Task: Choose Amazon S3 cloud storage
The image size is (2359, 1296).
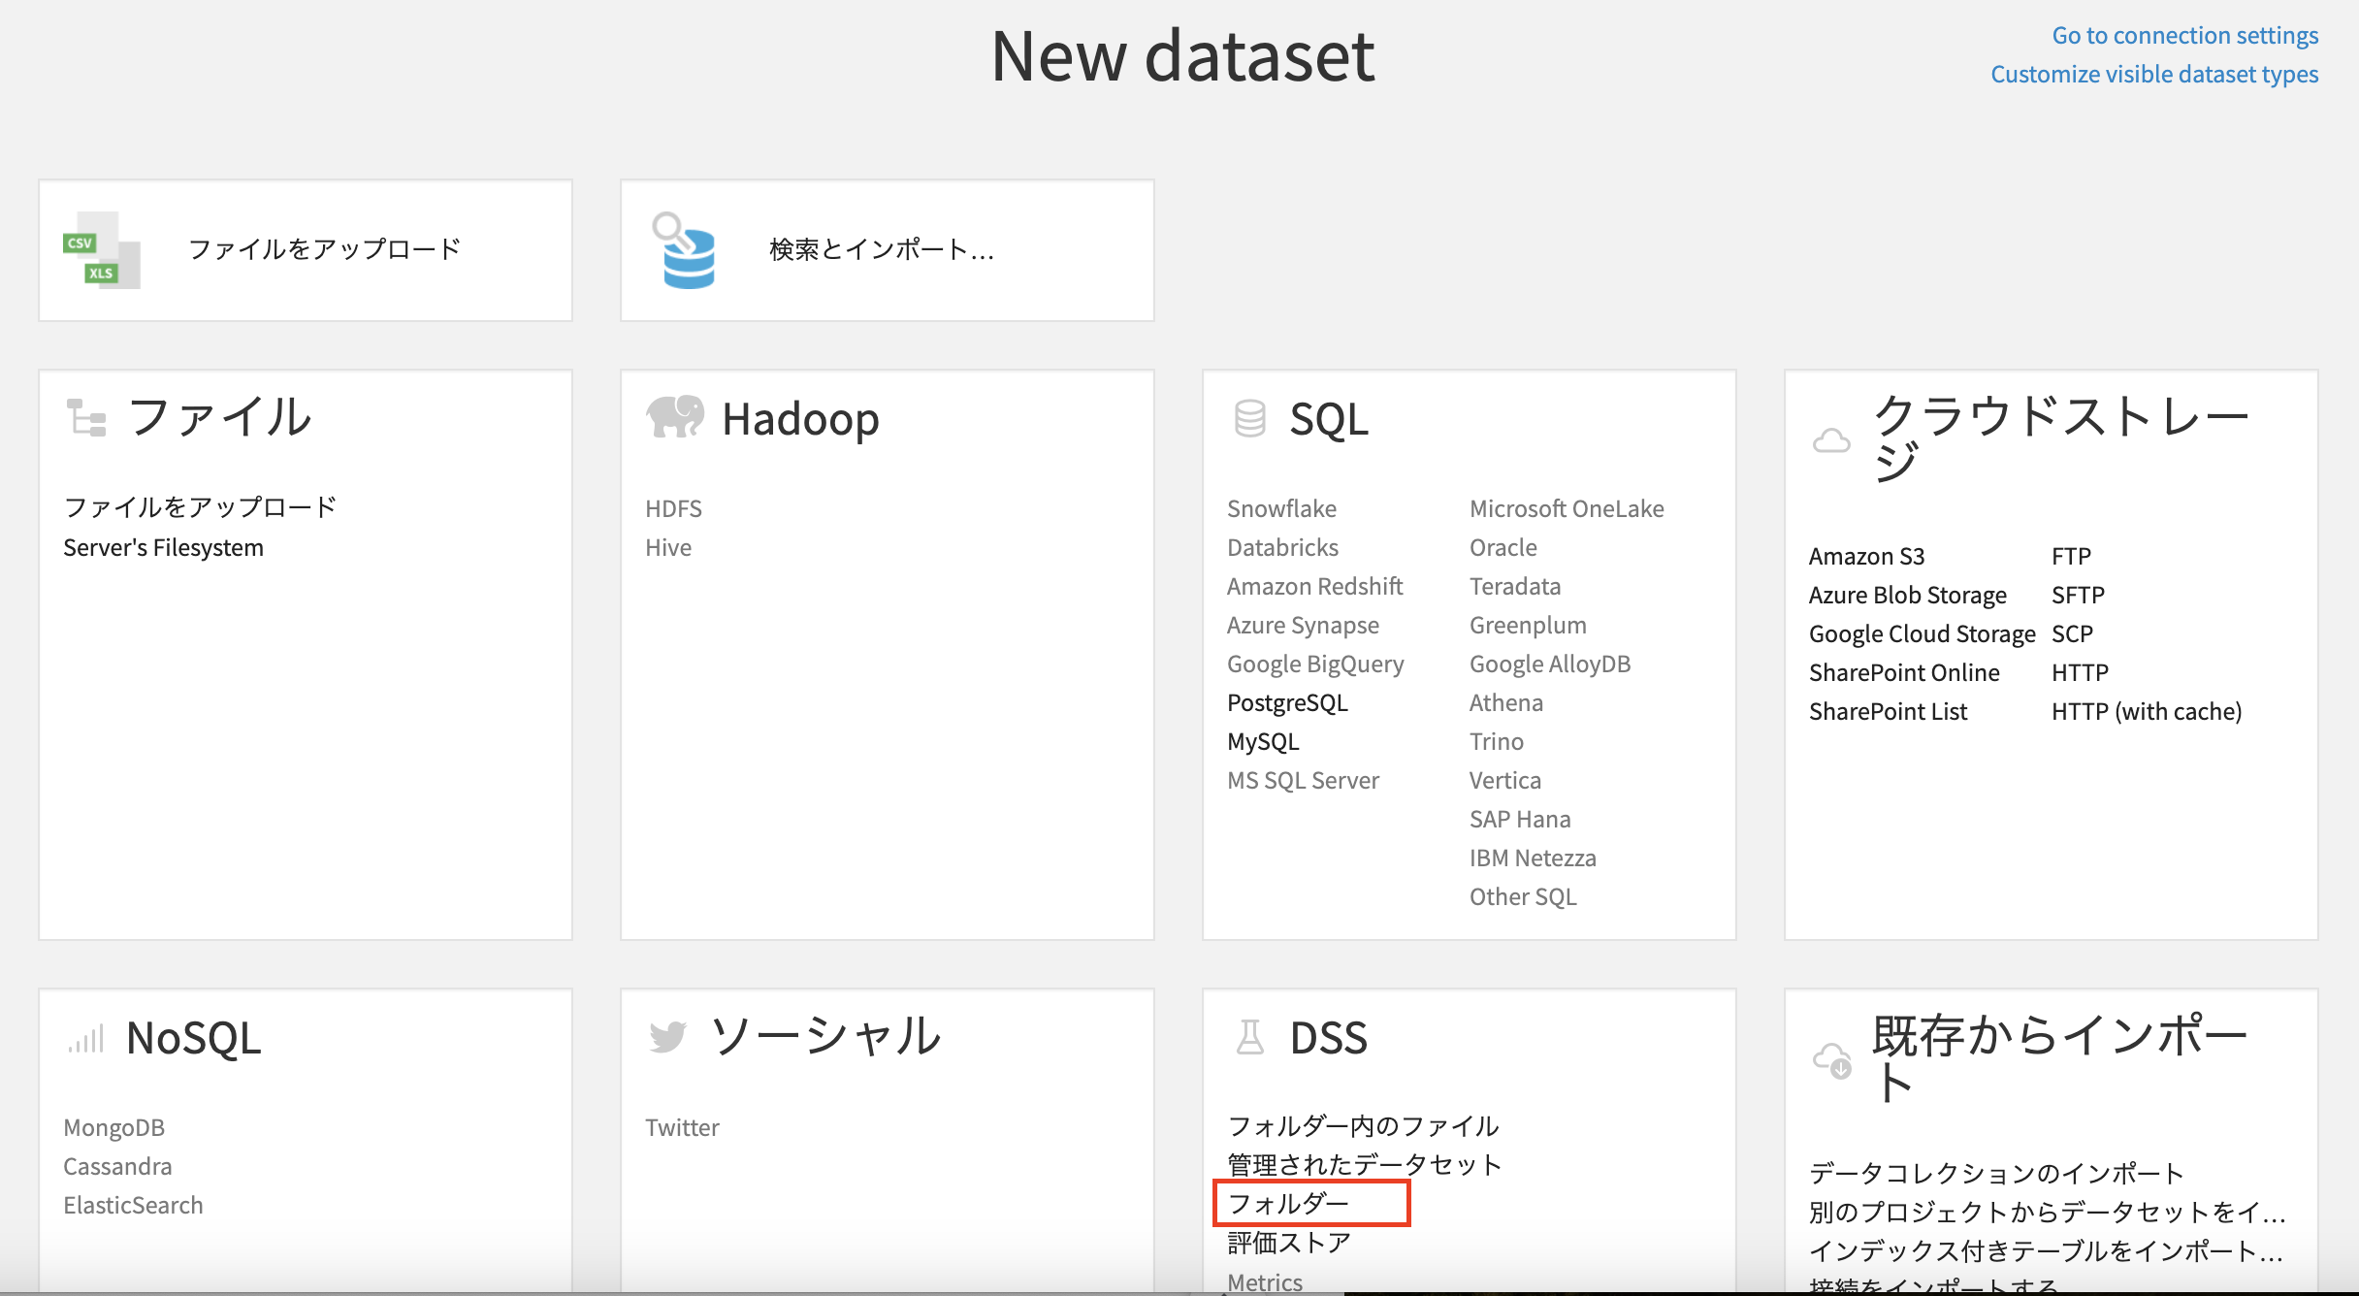Action: click(1865, 555)
